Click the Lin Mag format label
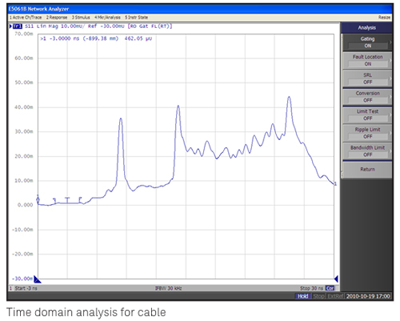 coord(47,26)
